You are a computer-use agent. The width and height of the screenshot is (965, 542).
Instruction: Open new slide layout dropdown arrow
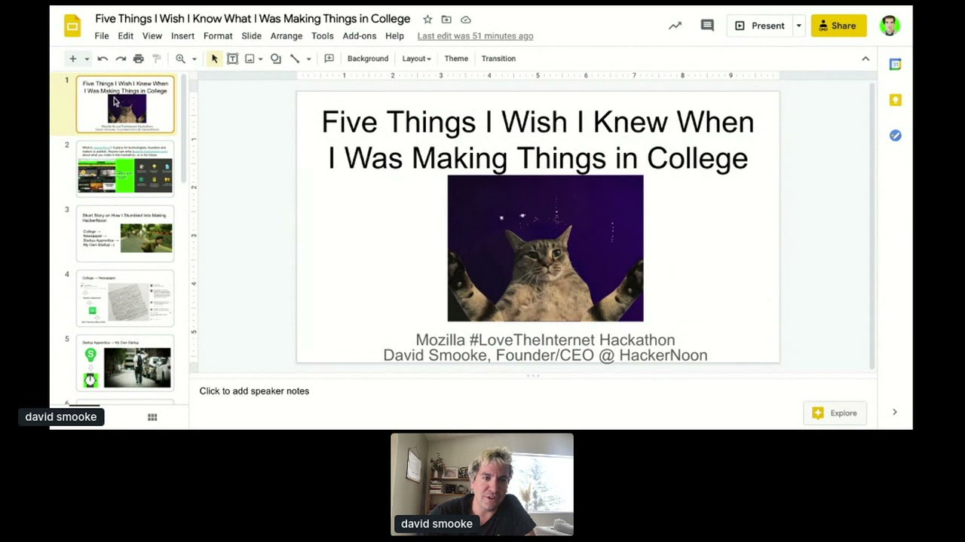(x=87, y=59)
